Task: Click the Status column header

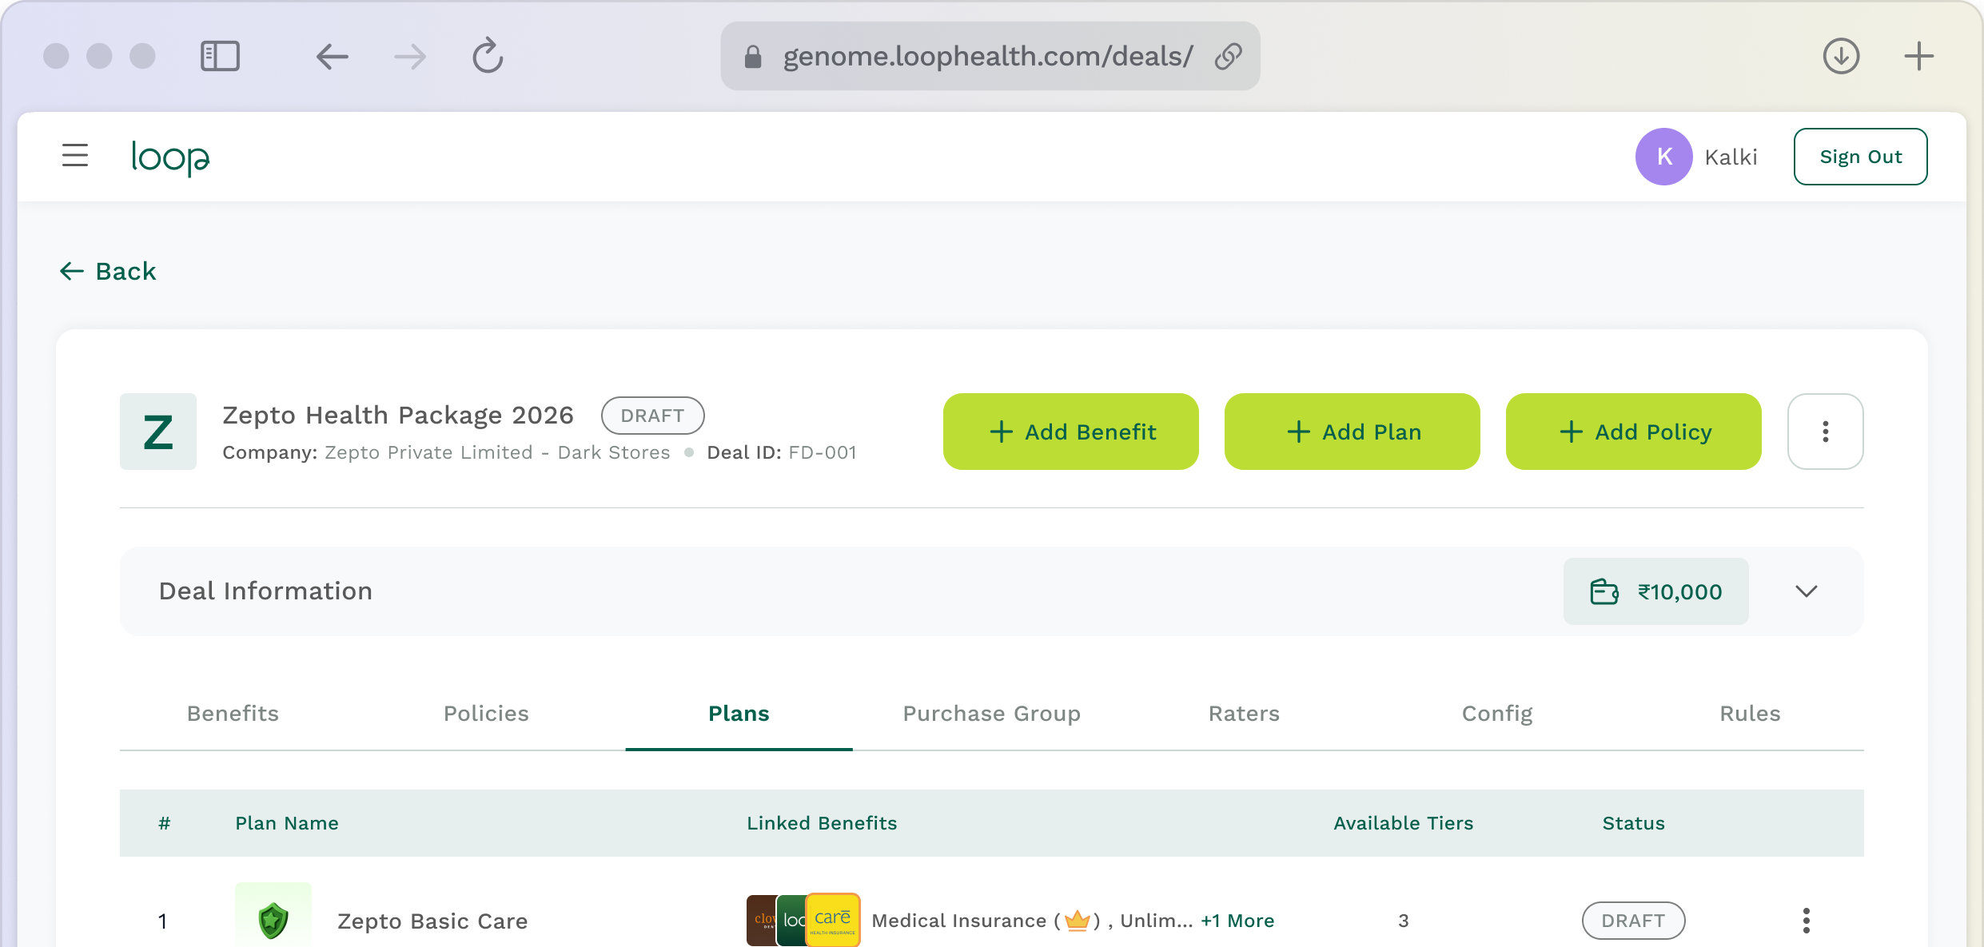Action: (x=1634, y=823)
